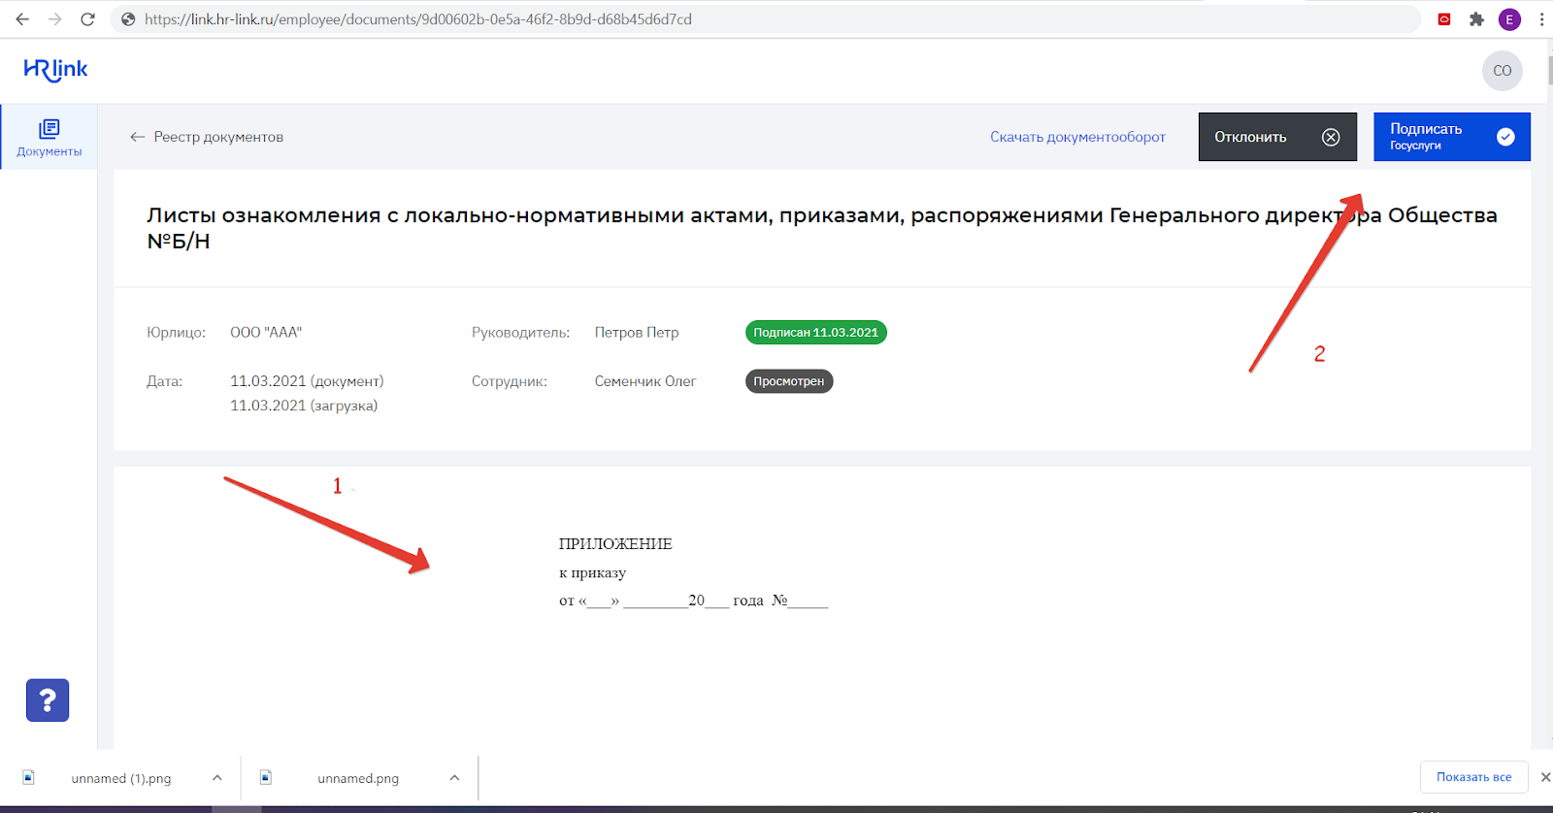1553x813 pixels.
Task: Click the document title heading text
Action: point(822,228)
